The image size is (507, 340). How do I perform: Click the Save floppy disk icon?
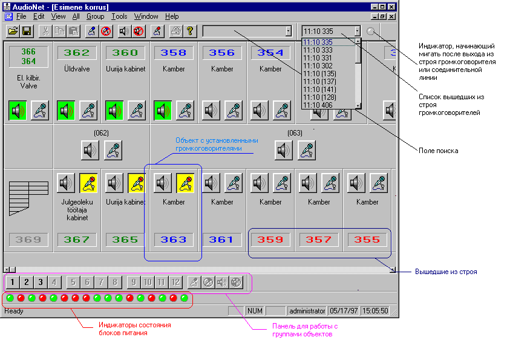[27, 31]
